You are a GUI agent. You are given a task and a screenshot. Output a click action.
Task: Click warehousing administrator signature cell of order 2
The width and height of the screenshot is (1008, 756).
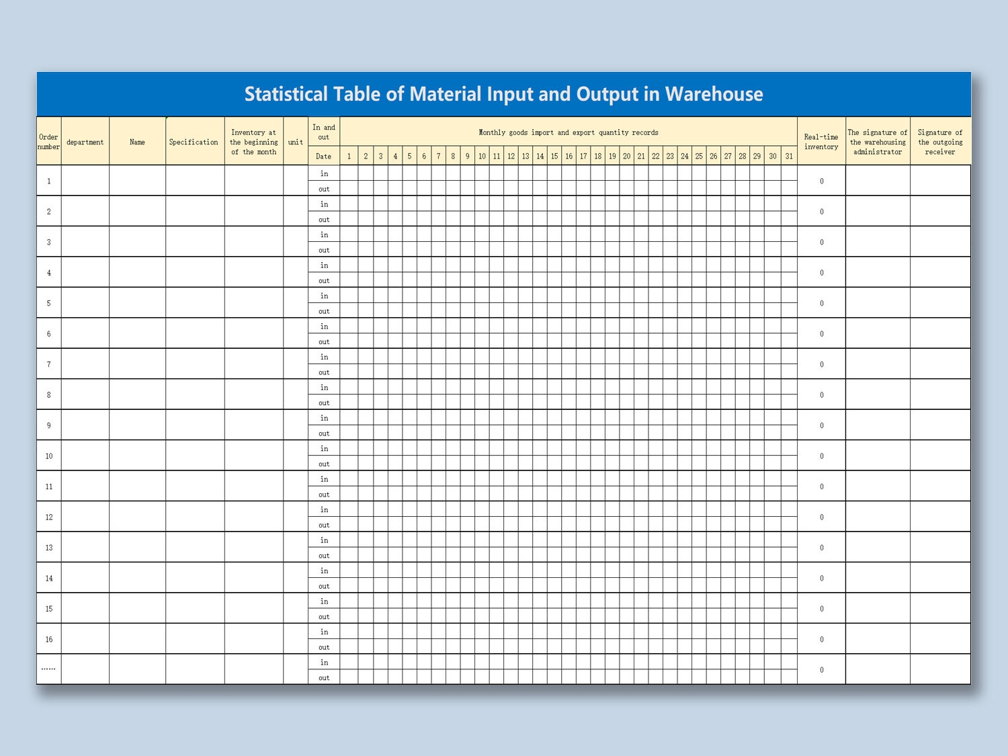[878, 211]
